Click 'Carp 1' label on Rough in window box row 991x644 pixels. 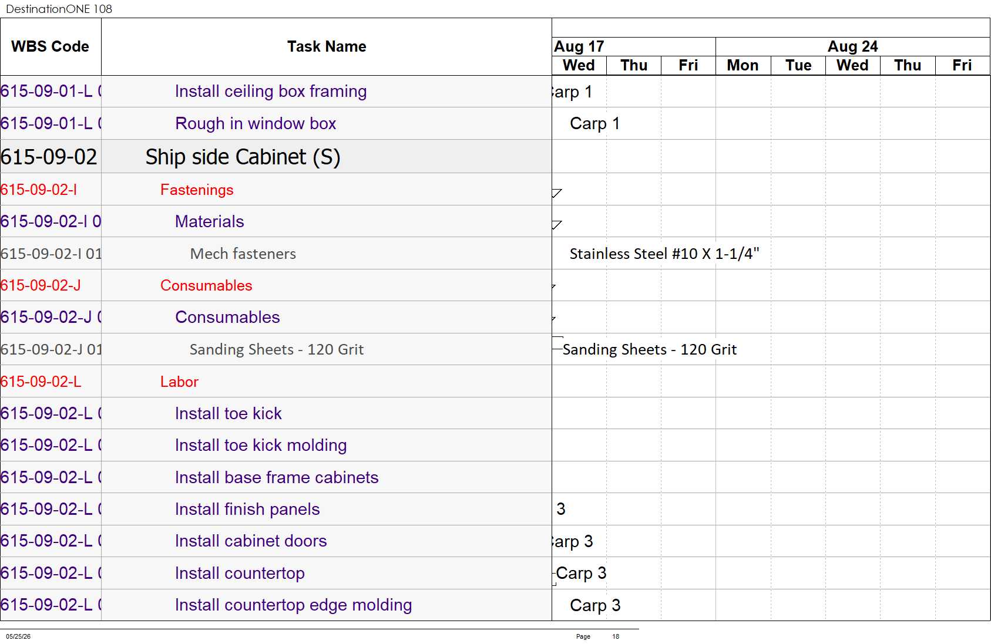pyautogui.click(x=594, y=123)
